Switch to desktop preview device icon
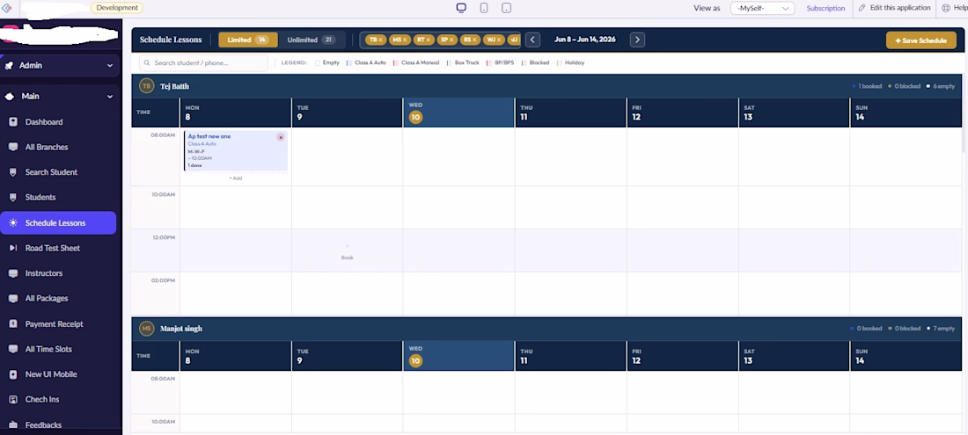Screen dimensions: 968x435 [461, 8]
